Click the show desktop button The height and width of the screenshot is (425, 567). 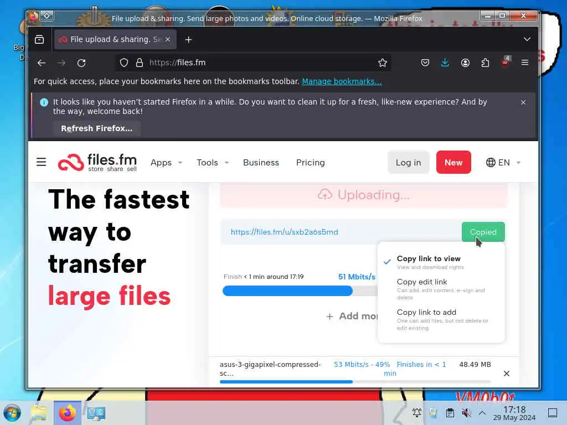(552, 413)
